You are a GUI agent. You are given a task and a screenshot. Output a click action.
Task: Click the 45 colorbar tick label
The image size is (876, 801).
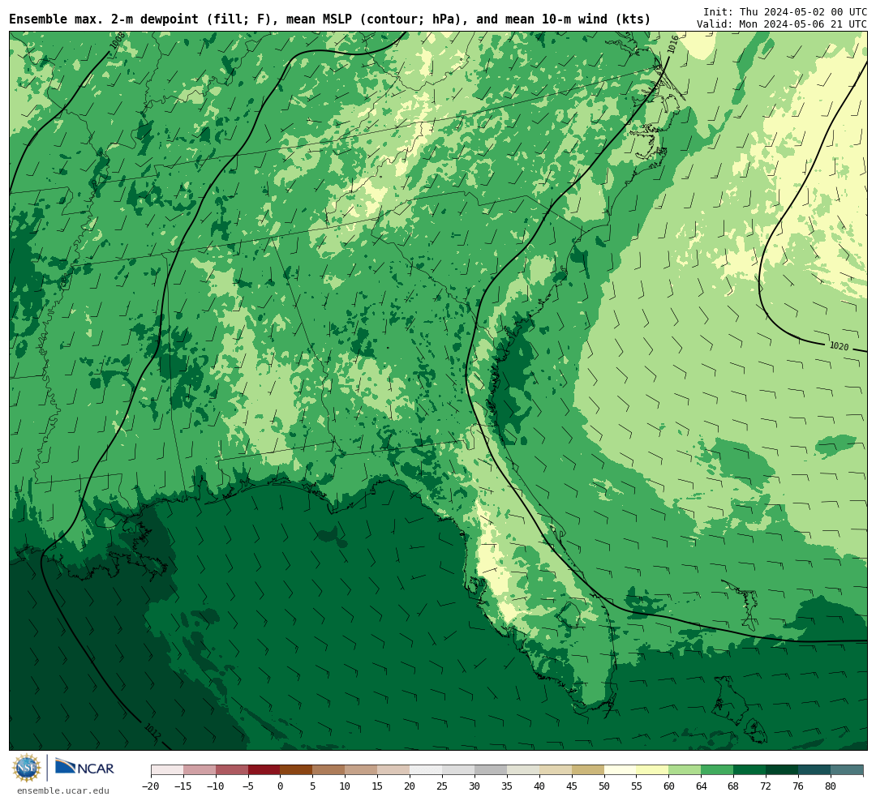[x=572, y=786]
